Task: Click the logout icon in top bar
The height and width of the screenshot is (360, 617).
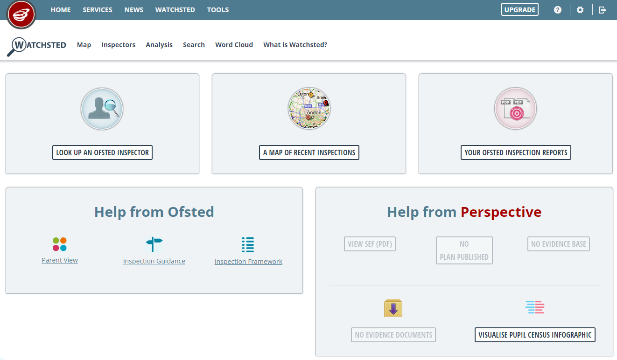Action: (603, 10)
